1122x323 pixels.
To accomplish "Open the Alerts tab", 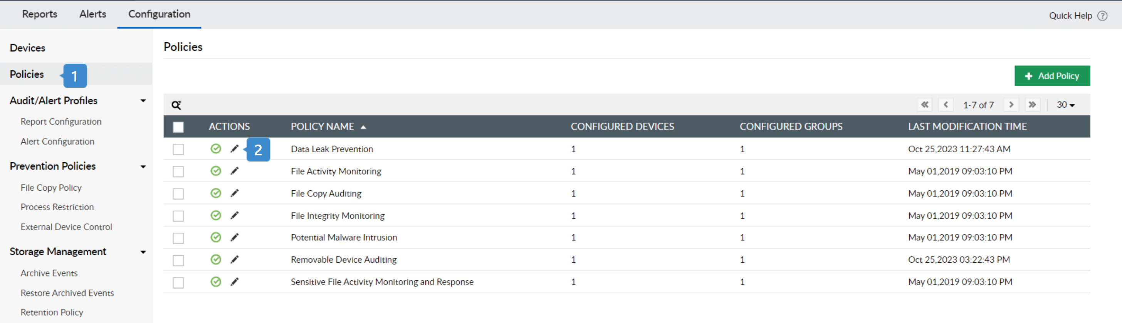I will [x=93, y=14].
